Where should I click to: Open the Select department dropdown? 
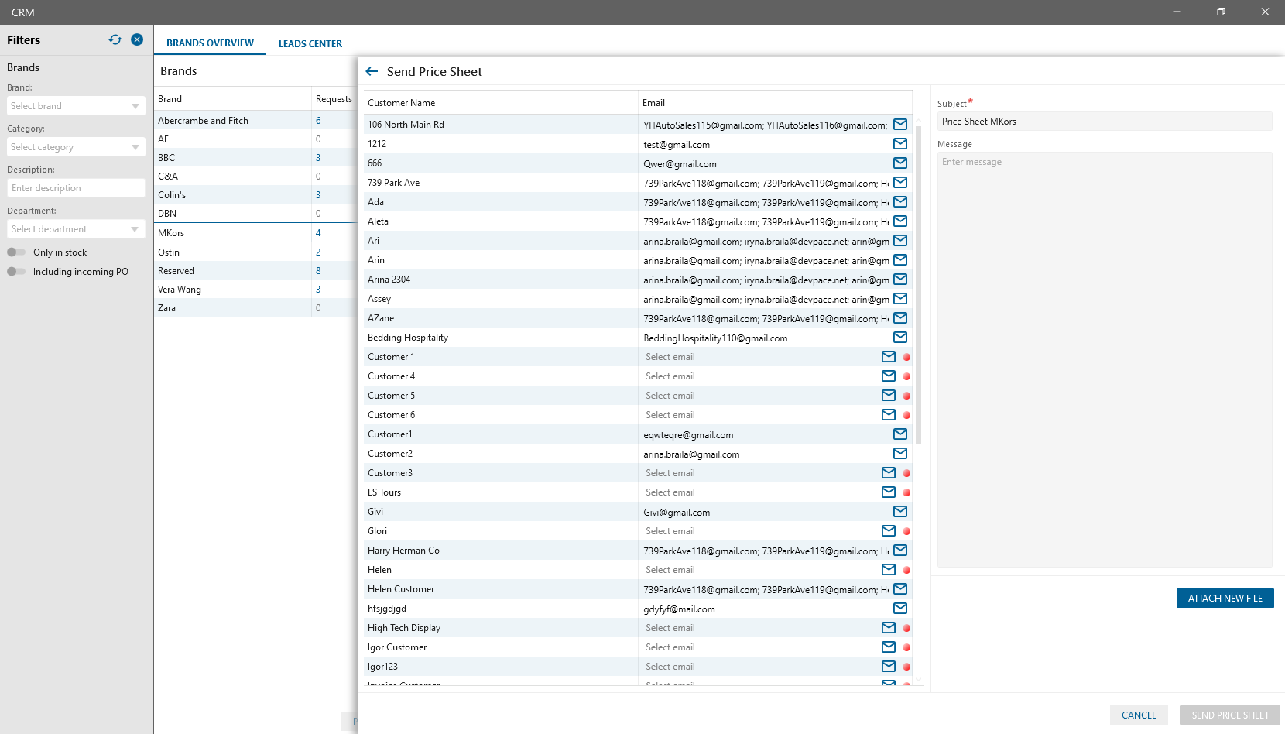pyautogui.click(x=76, y=229)
